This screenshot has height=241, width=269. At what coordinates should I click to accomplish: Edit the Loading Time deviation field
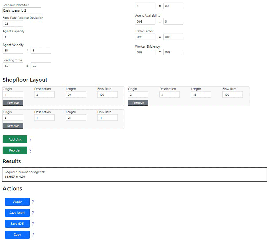point(41,66)
